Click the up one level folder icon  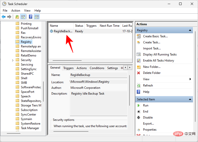click(x=17, y=17)
